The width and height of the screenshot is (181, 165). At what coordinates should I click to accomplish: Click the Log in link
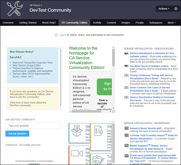tap(63, 35)
